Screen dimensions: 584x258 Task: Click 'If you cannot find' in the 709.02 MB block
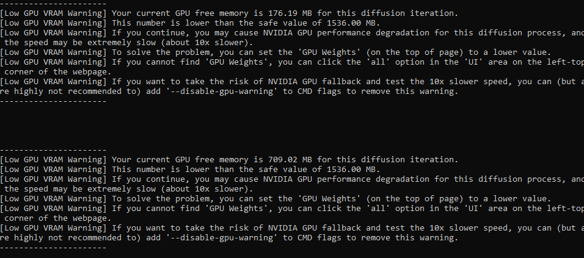click(156, 209)
